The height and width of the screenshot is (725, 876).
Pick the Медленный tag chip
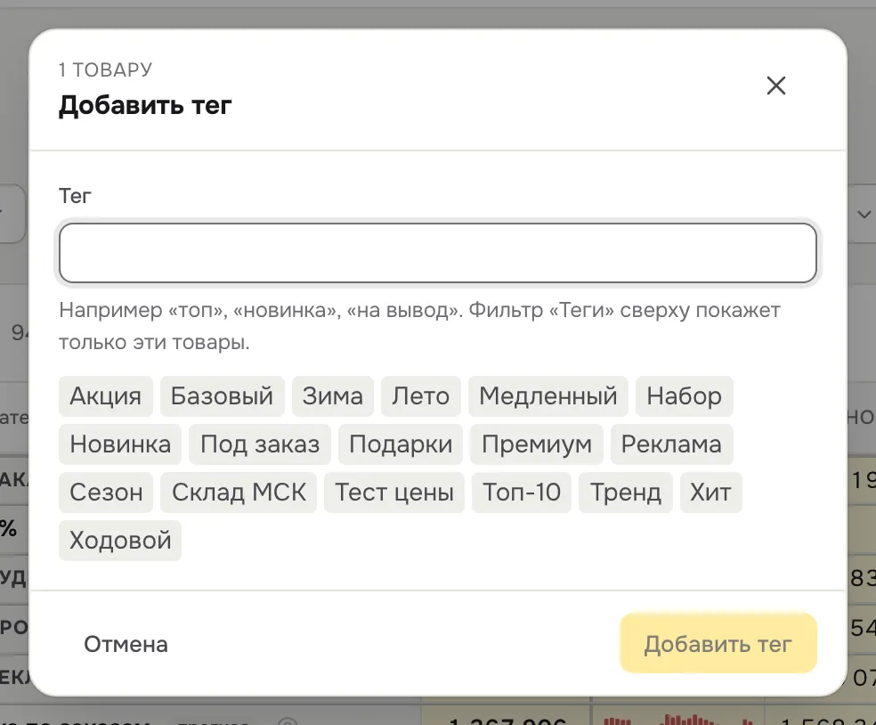coord(548,396)
